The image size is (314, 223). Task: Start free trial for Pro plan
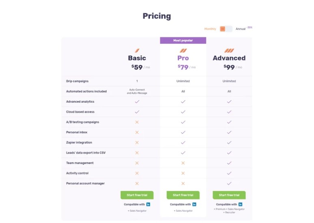pyautogui.click(x=183, y=195)
